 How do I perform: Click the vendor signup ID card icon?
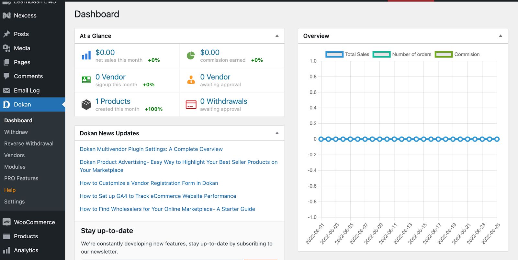pos(86,80)
